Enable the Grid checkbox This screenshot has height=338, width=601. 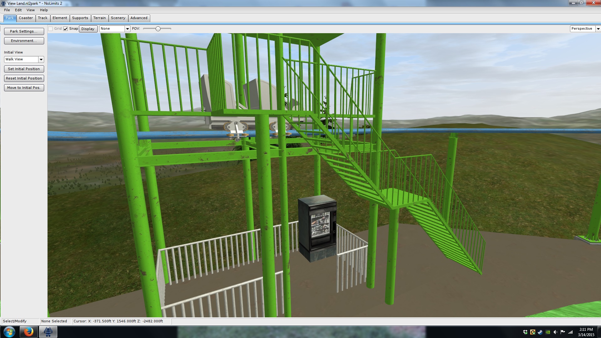(50, 29)
